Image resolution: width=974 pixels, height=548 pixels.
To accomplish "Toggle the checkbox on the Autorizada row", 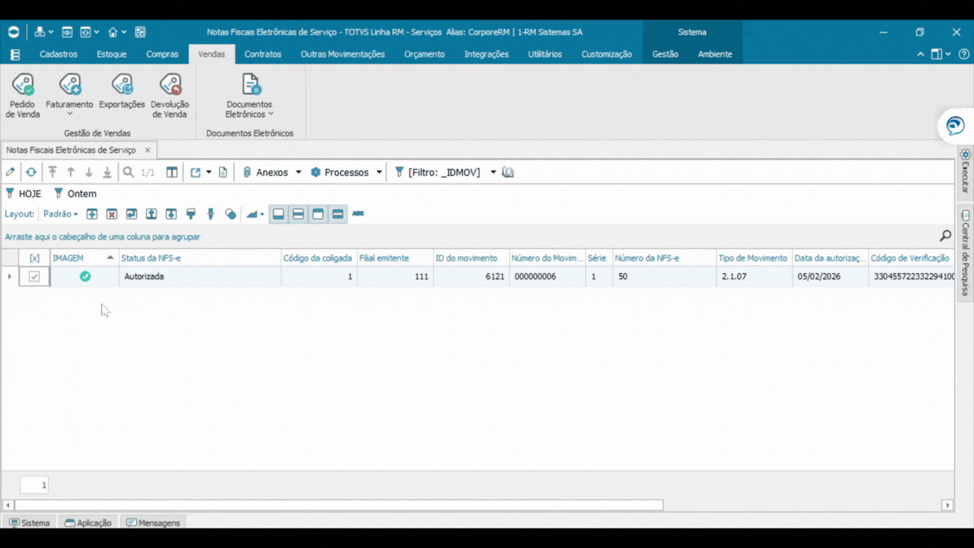I will pyautogui.click(x=34, y=277).
